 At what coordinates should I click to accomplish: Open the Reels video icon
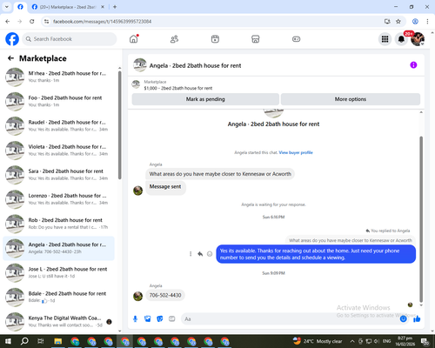tap(215, 39)
